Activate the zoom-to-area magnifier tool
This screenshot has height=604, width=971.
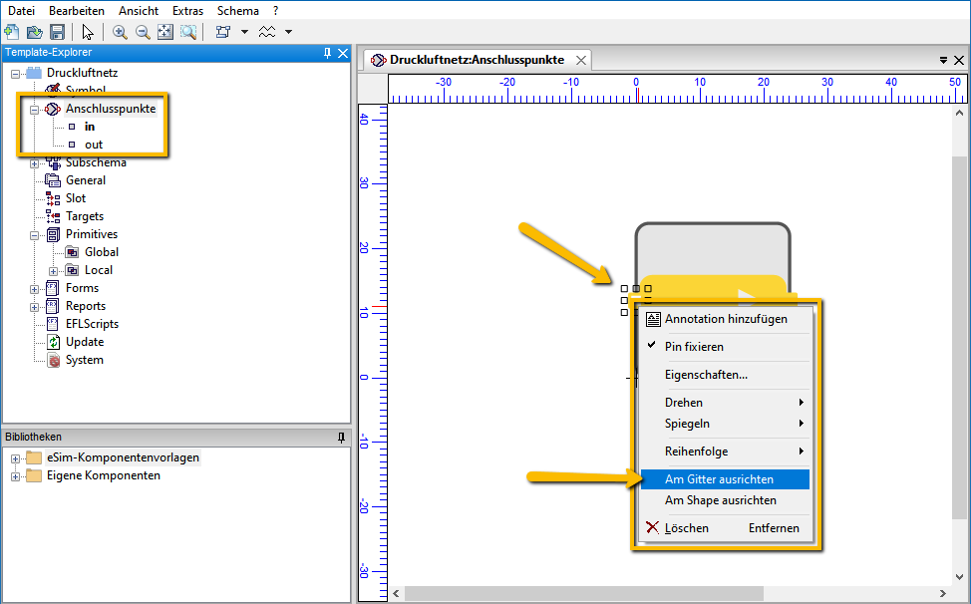click(188, 32)
